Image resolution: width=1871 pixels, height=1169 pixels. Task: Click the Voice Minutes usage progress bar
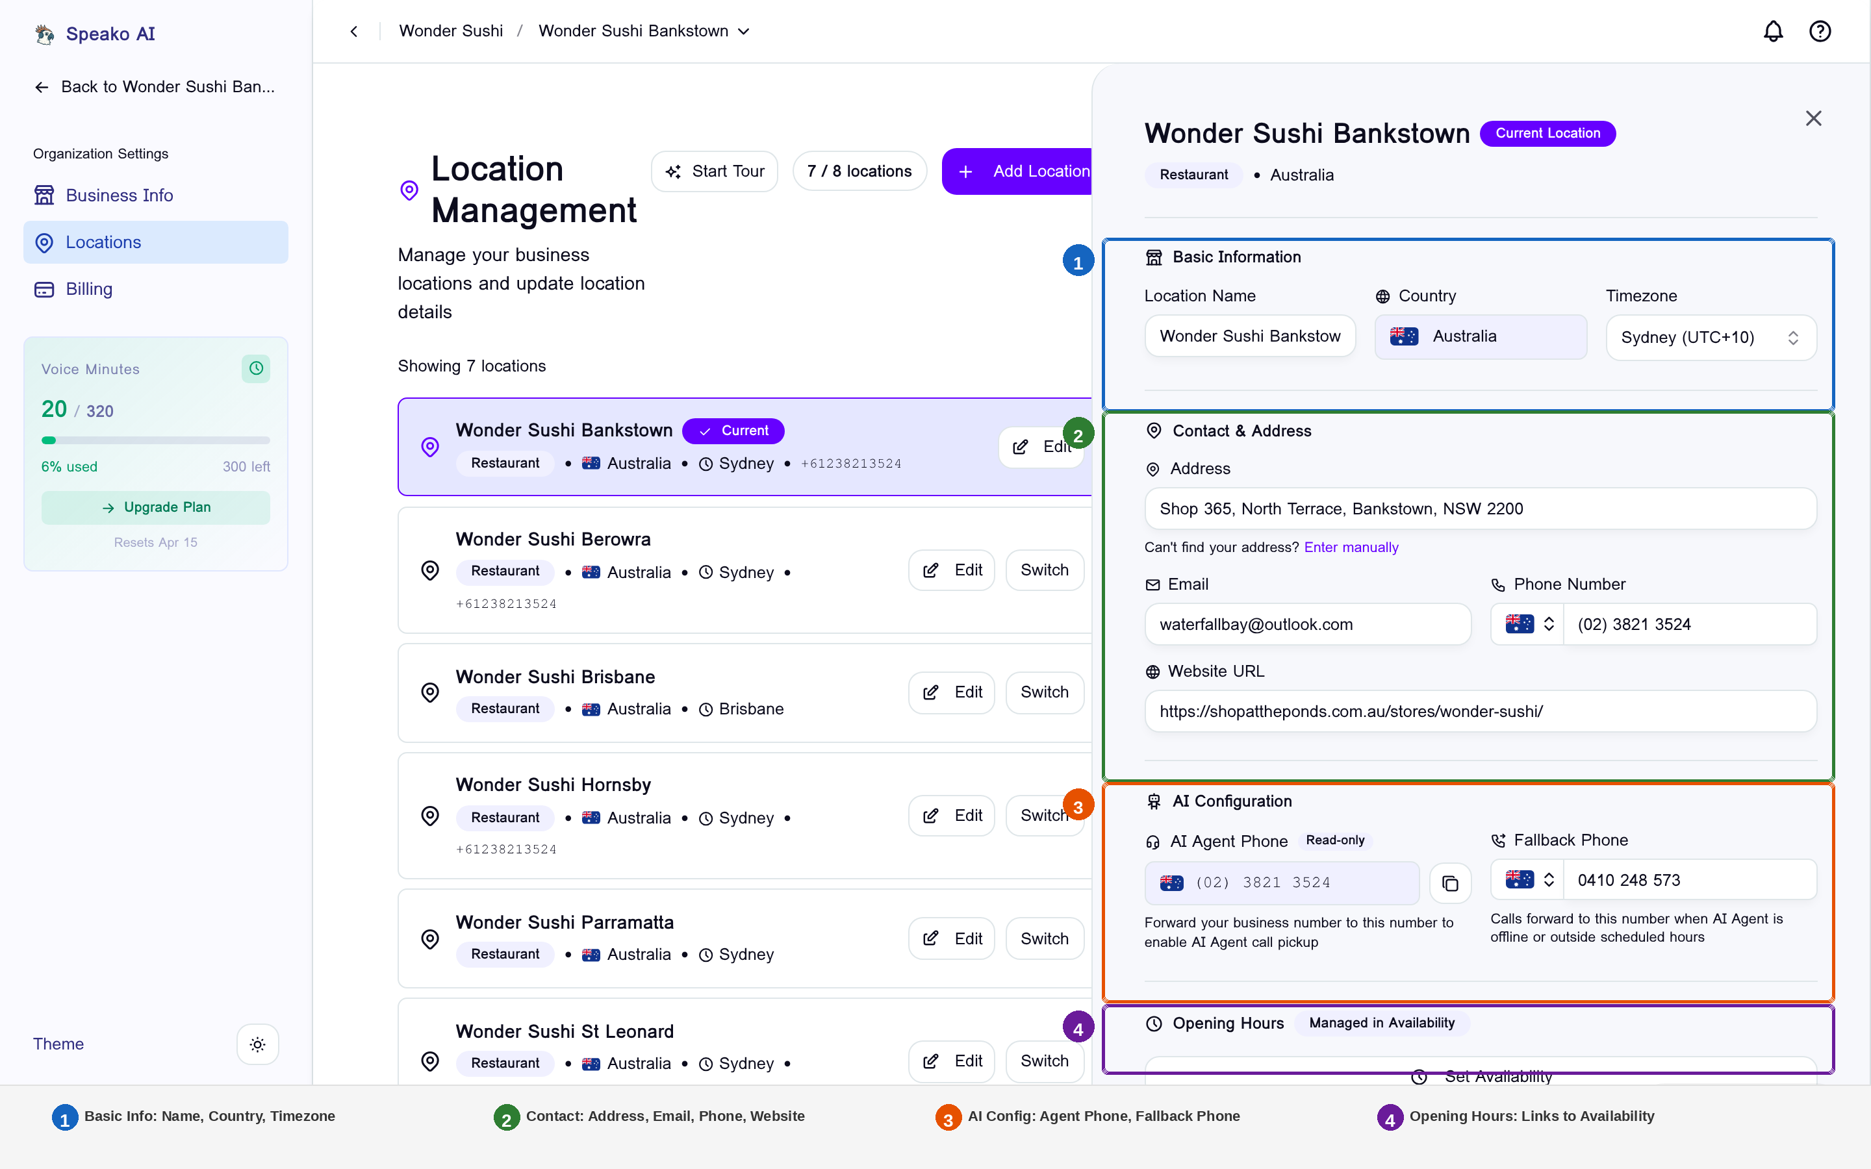[x=155, y=441]
